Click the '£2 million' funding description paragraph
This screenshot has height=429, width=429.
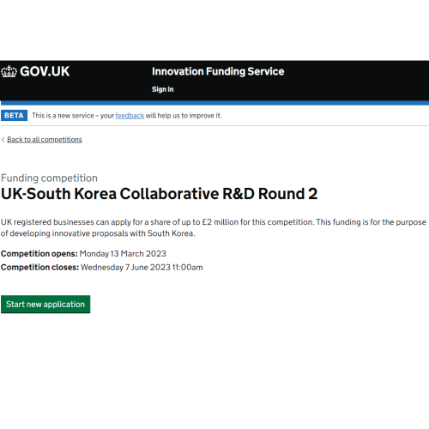(x=214, y=227)
